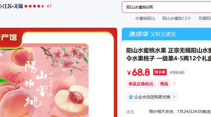Click the 水蜜桃阳山 search suggestion
211x117 pixels.
(145, 18)
